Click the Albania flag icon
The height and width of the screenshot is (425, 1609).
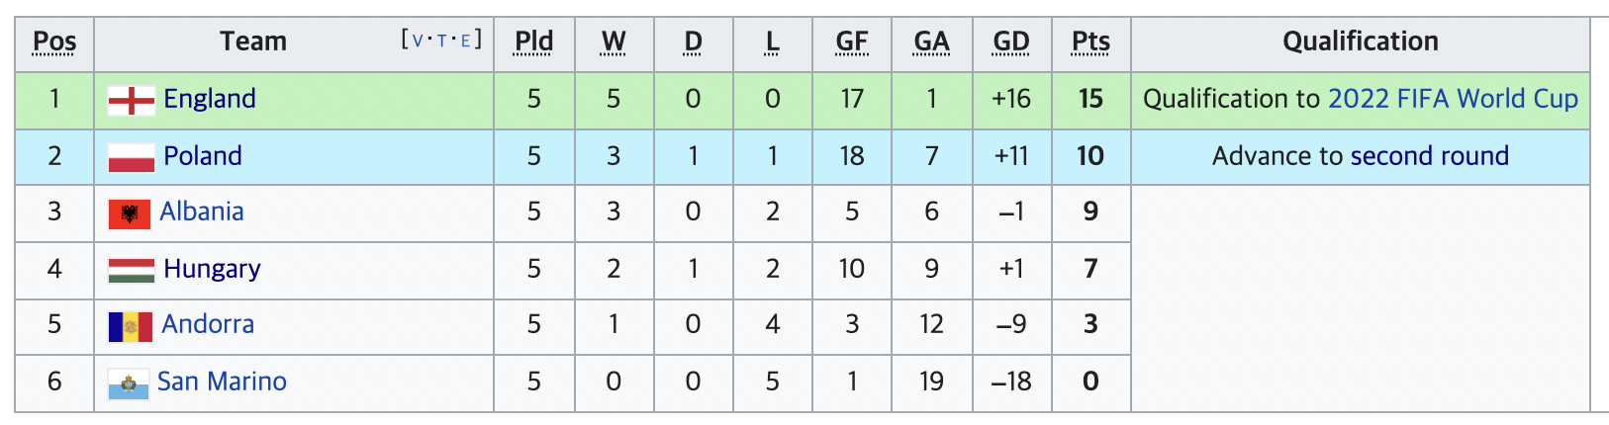tap(129, 213)
